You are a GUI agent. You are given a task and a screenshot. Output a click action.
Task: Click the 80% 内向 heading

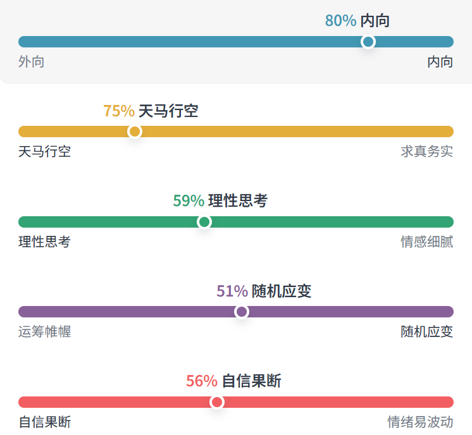coord(357,21)
